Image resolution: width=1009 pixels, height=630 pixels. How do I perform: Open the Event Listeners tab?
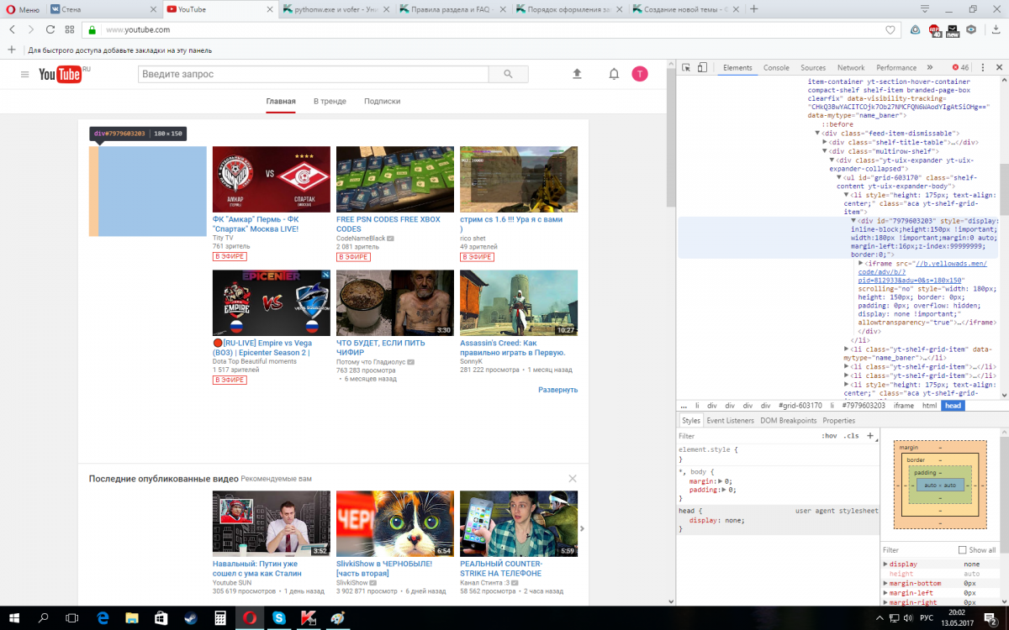pos(730,420)
